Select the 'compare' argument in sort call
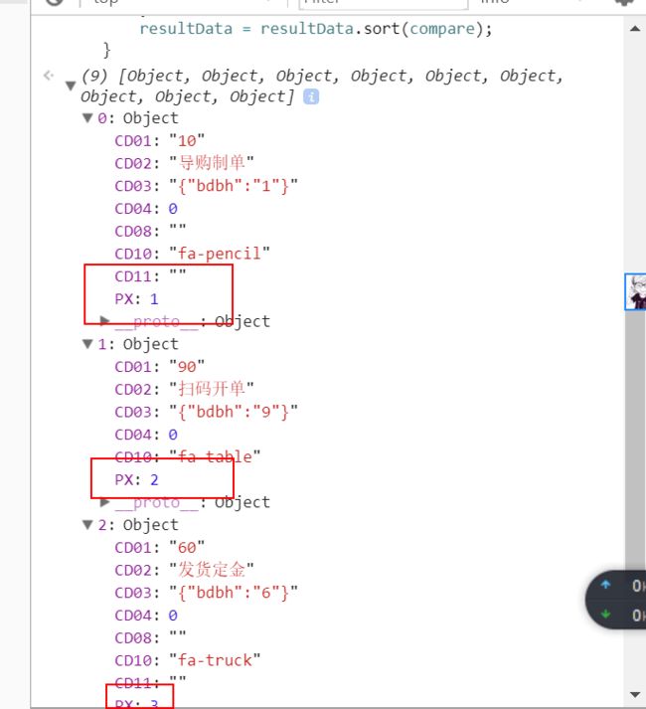Screen dimensions: 646x709 tap(442, 30)
